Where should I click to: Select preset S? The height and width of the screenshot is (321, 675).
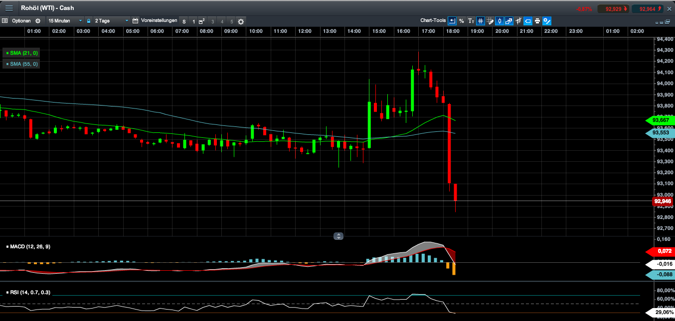(184, 21)
